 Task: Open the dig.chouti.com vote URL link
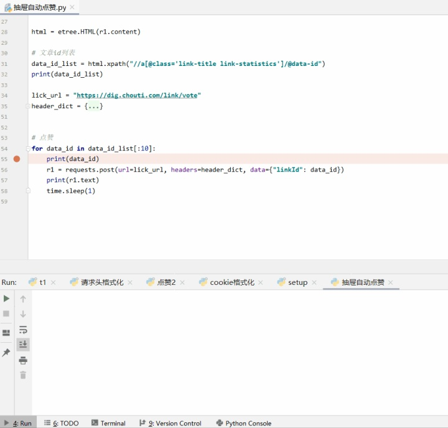point(137,95)
